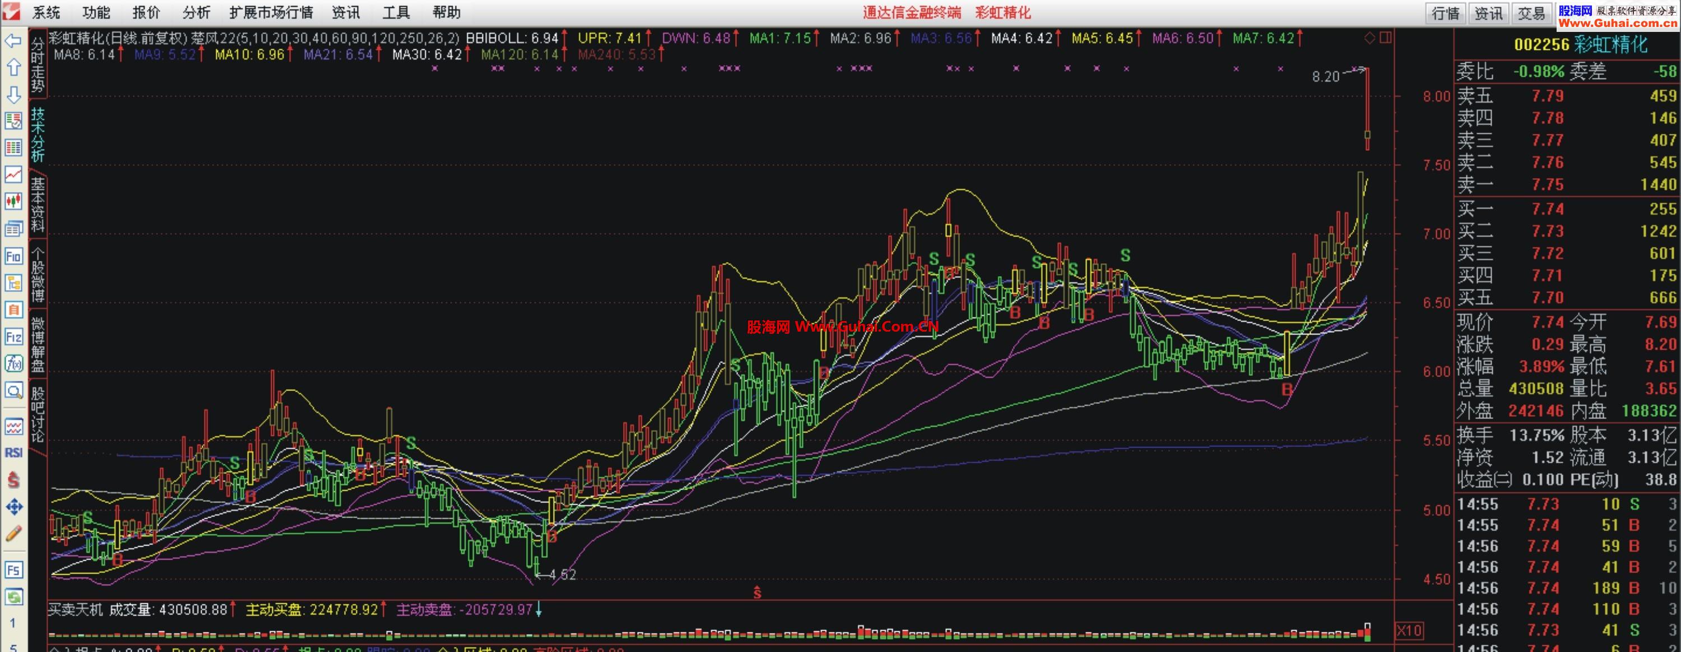Click the 买一 7.74 bid row
This screenshot has height=652, width=1681.
[x=1567, y=209]
